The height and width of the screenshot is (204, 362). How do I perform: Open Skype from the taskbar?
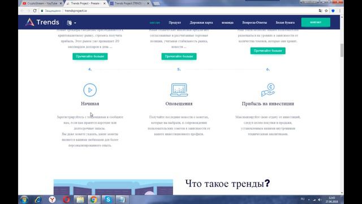108,199
